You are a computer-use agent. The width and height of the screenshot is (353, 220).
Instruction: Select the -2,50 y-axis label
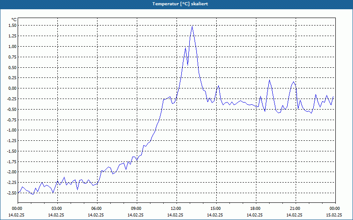[12, 193]
